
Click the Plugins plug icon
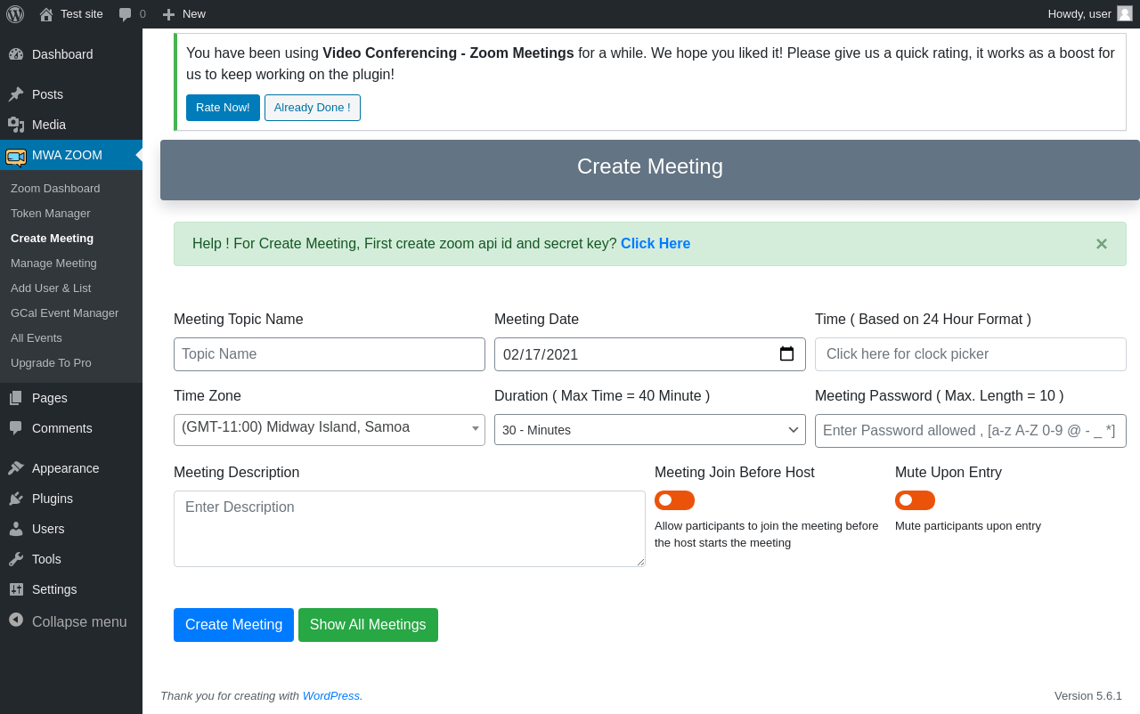coord(16,499)
